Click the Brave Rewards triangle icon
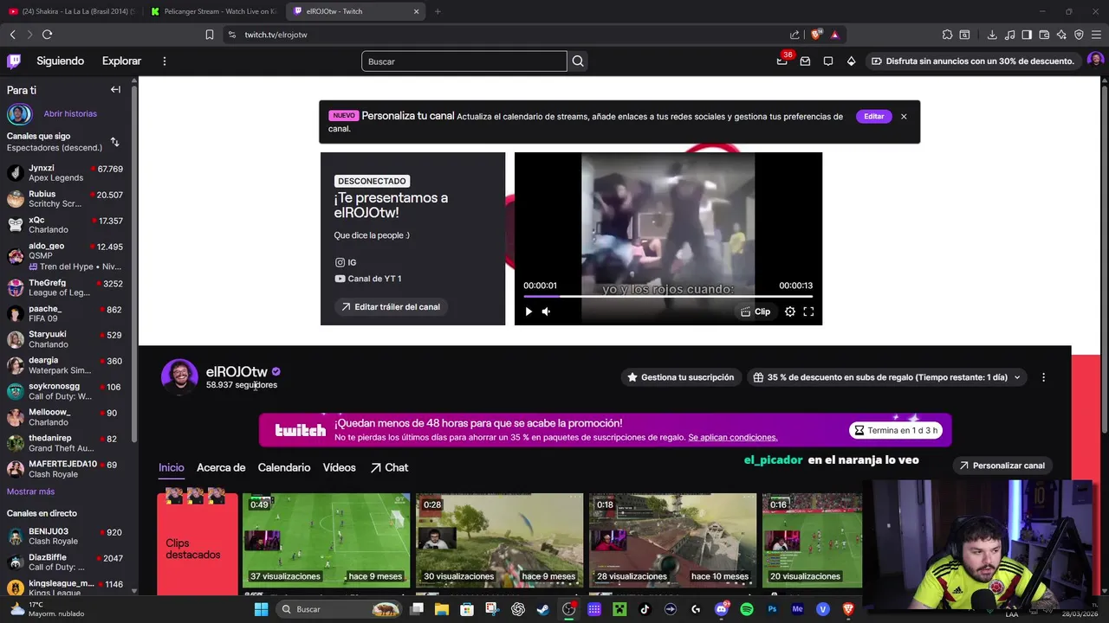1109x623 pixels. click(834, 35)
